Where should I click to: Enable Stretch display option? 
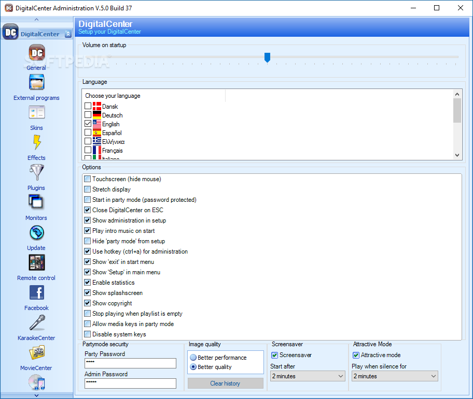[x=88, y=189]
